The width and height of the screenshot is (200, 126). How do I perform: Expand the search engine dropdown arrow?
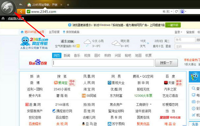[186, 12]
